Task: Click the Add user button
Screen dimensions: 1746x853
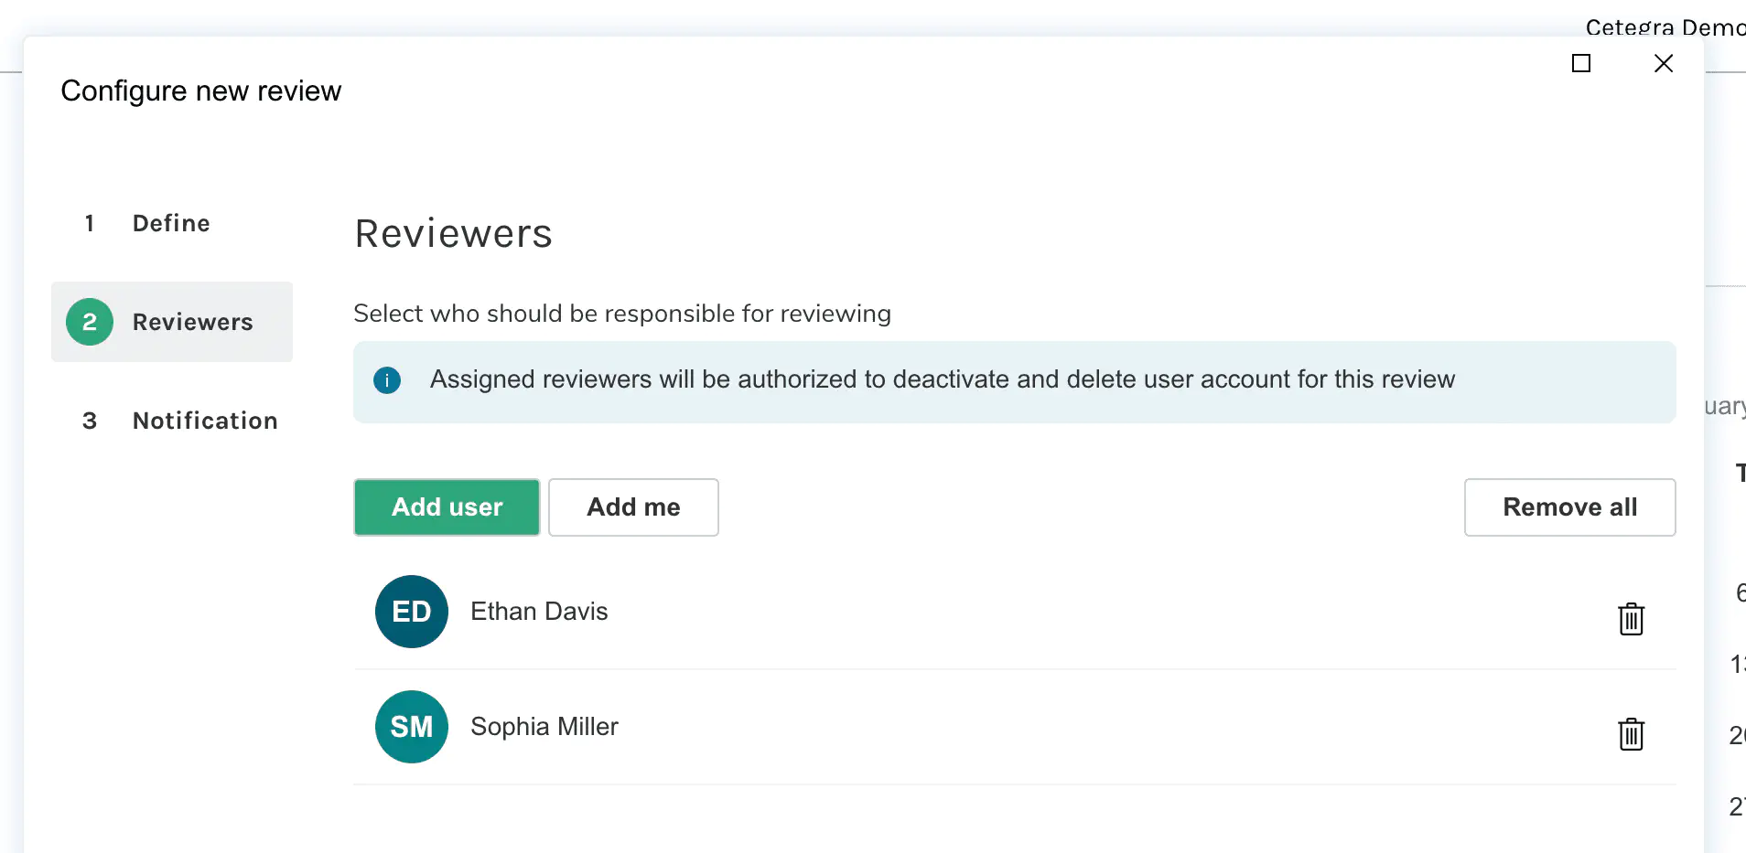Action: point(447,507)
